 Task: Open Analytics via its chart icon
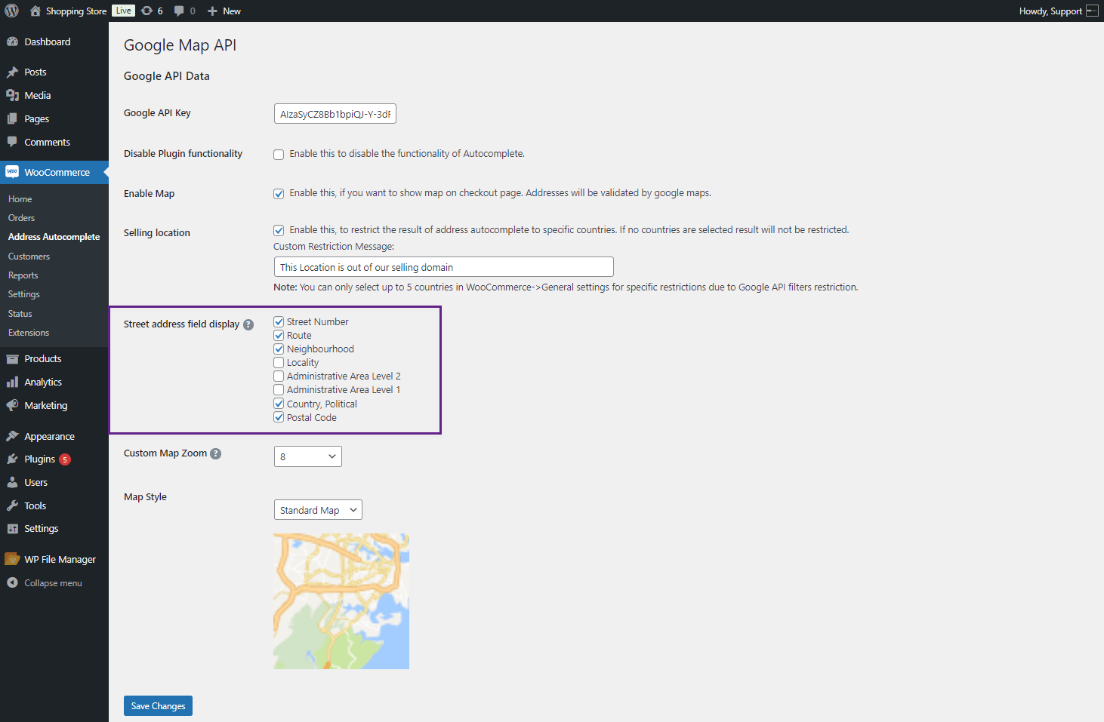click(x=13, y=382)
